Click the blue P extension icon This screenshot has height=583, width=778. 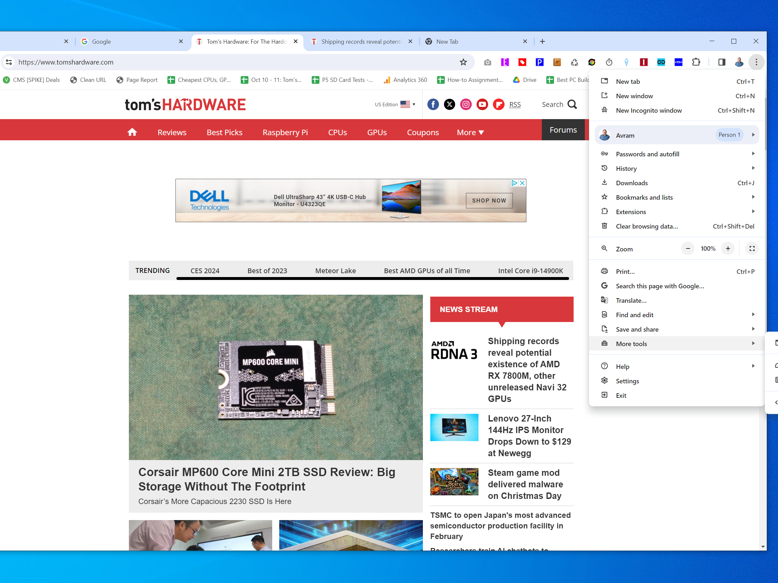(x=540, y=62)
